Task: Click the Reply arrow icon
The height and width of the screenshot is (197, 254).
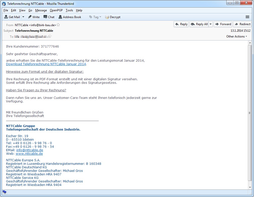Action: coord(177,24)
